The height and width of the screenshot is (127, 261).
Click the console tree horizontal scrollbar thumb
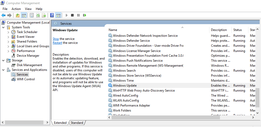tap(25, 123)
